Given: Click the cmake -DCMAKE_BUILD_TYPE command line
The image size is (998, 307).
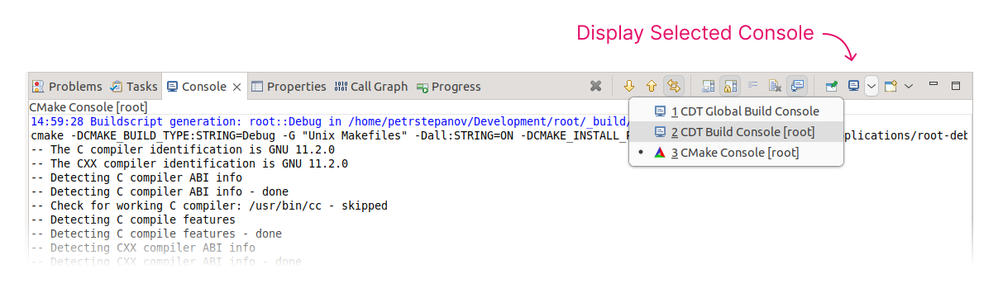Looking at the screenshot, I should coord(329,135).
